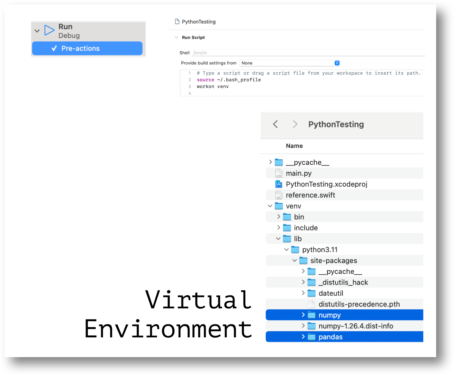Image resolution: width=454 pixels, height=375 pixels.
Task: Expand the dateutil folder
Action: [303, 293]
